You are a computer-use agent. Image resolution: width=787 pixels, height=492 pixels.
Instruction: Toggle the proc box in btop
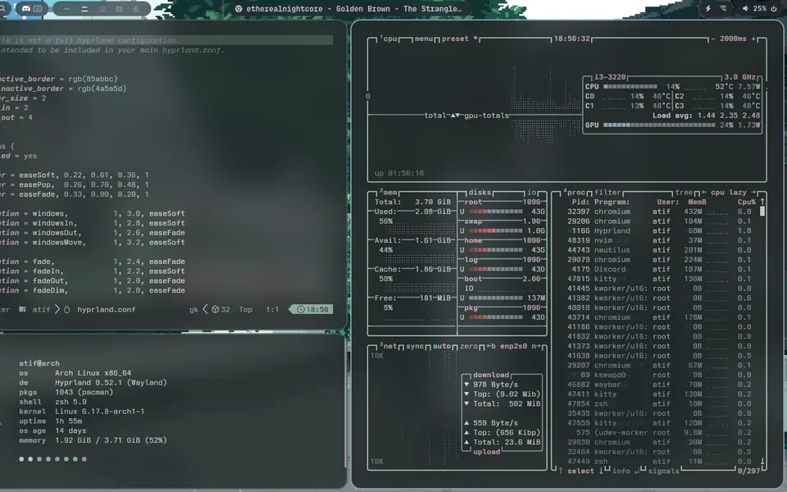[x=574, y=192]
